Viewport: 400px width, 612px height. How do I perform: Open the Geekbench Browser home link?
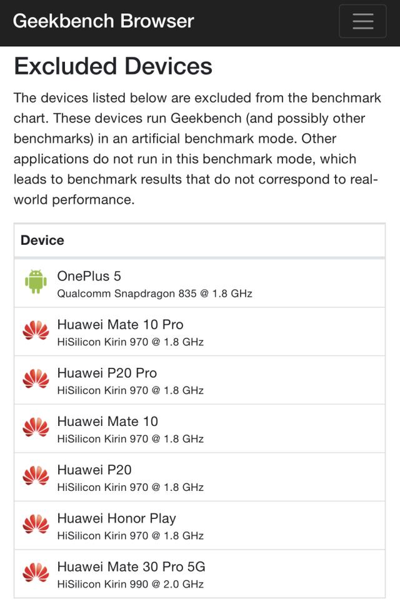click(x=103, y=21)
